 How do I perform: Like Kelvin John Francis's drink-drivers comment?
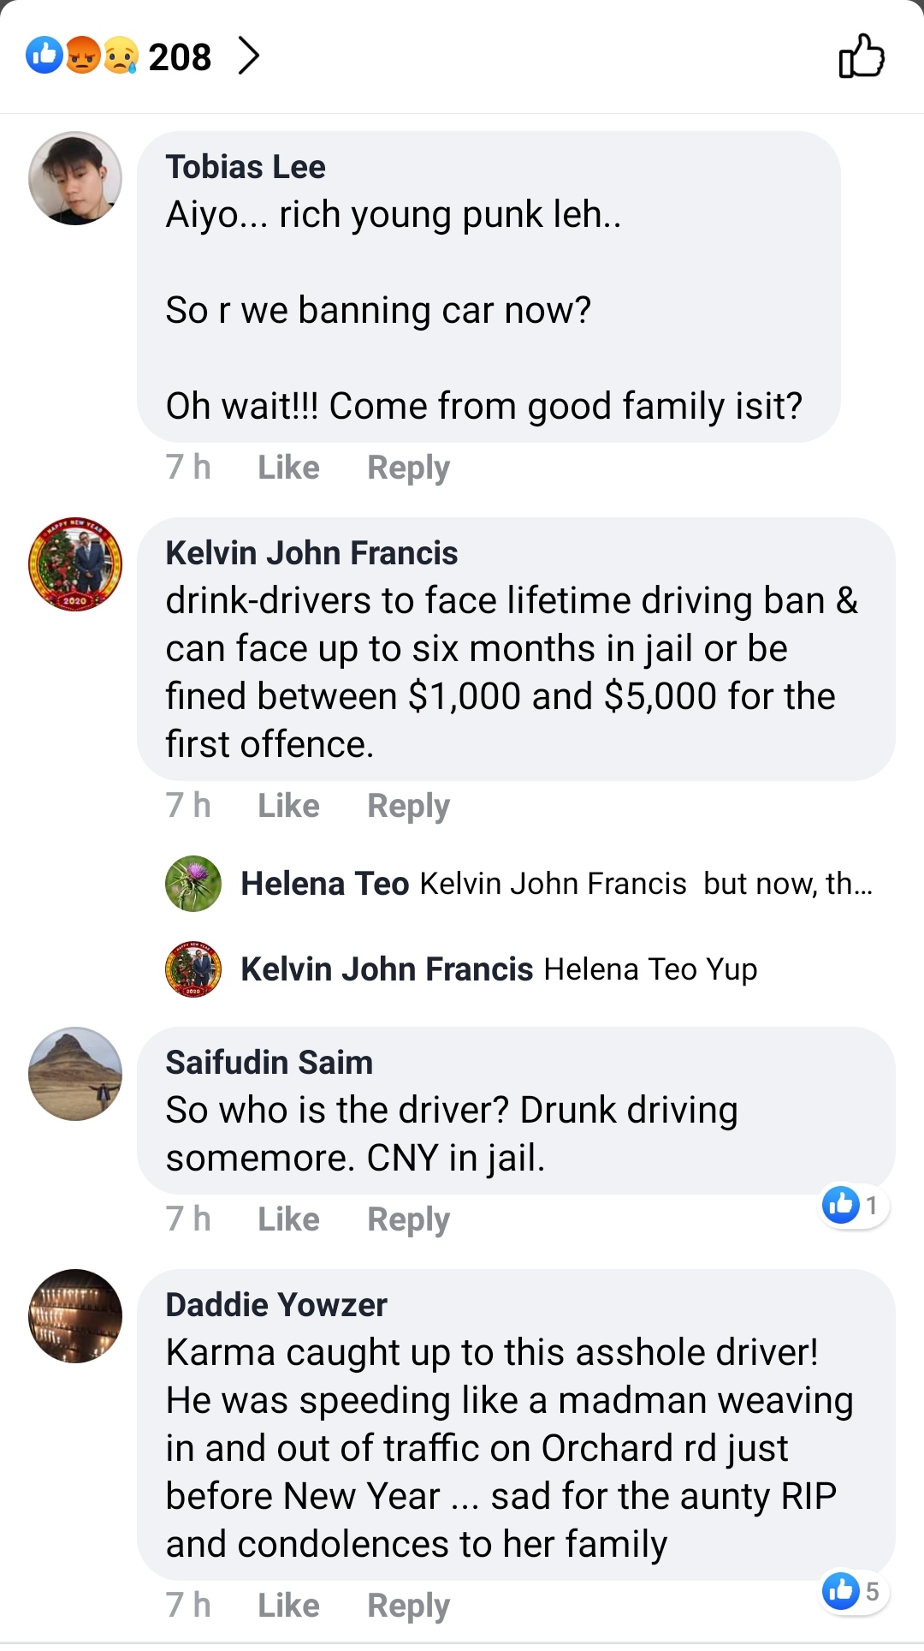pyautogui.click(x=288, y=806)
